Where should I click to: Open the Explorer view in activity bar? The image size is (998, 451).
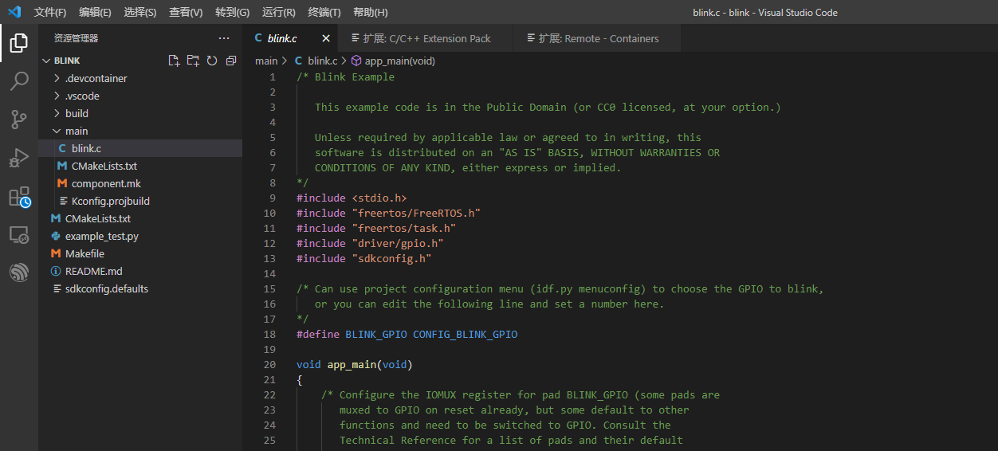(19, 43)
